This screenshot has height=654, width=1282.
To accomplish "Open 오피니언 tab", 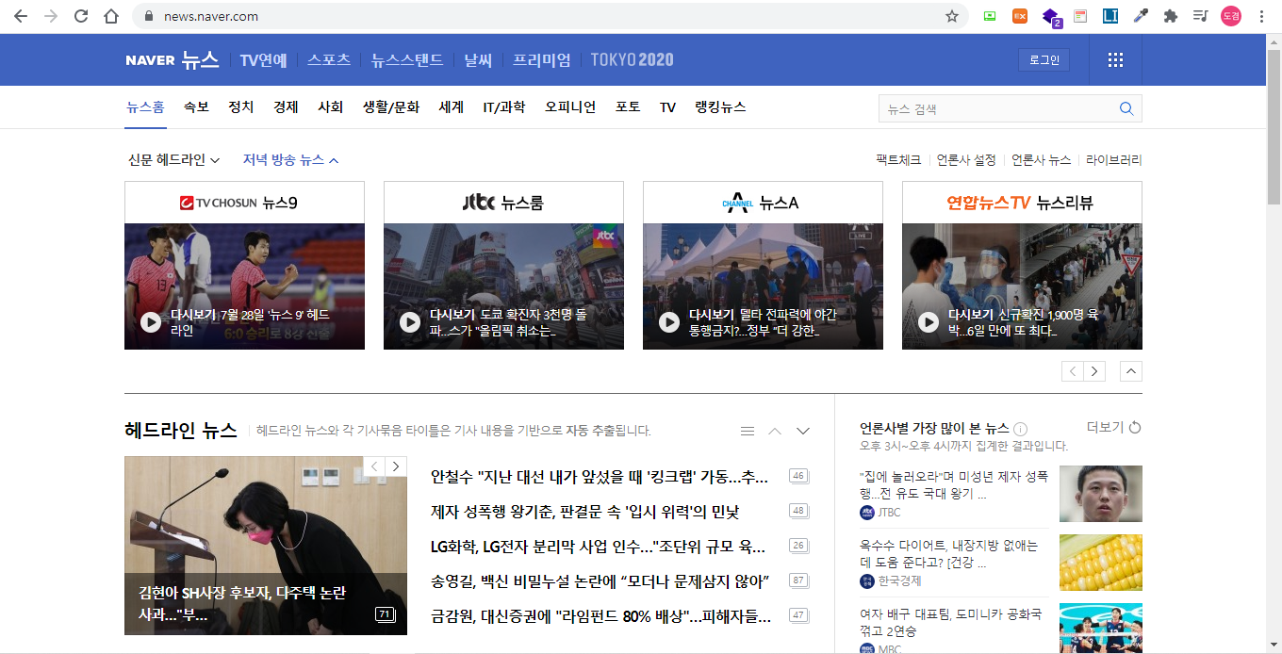I will [570, 107].
